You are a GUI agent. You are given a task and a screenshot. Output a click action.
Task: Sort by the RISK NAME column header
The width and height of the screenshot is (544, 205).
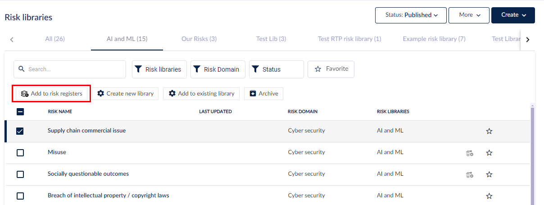[60, 112]
